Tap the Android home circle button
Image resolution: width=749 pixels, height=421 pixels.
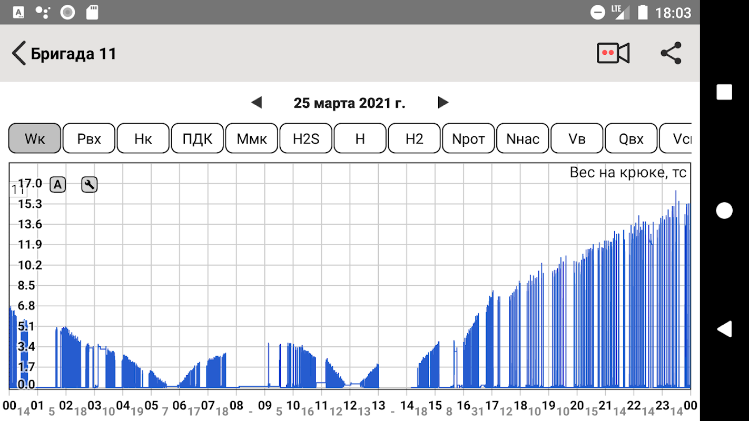tap(724, 210)
